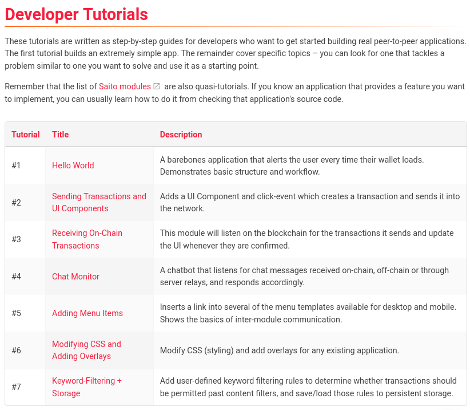Select the #3 tutorial number cell

click(x=25, y=239)
